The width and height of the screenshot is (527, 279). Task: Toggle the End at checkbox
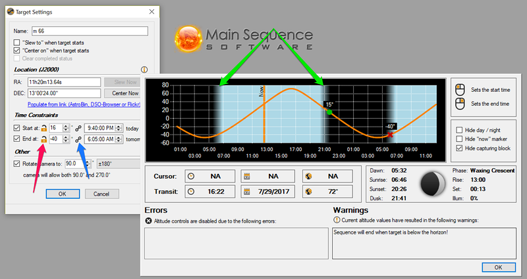click(16, 139)
